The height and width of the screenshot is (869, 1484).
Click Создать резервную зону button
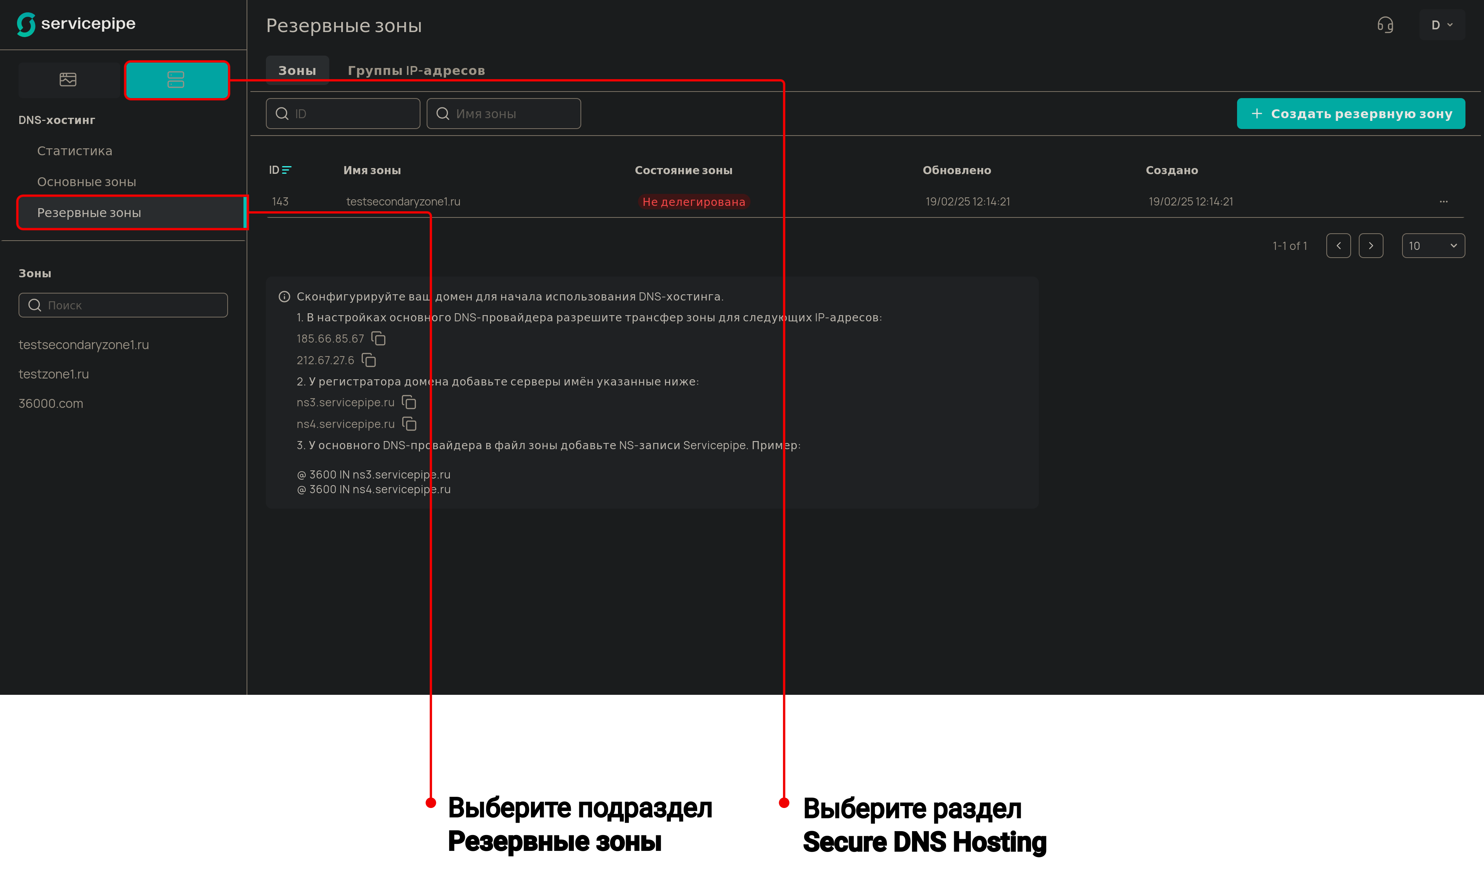[x=1350, y=114]
